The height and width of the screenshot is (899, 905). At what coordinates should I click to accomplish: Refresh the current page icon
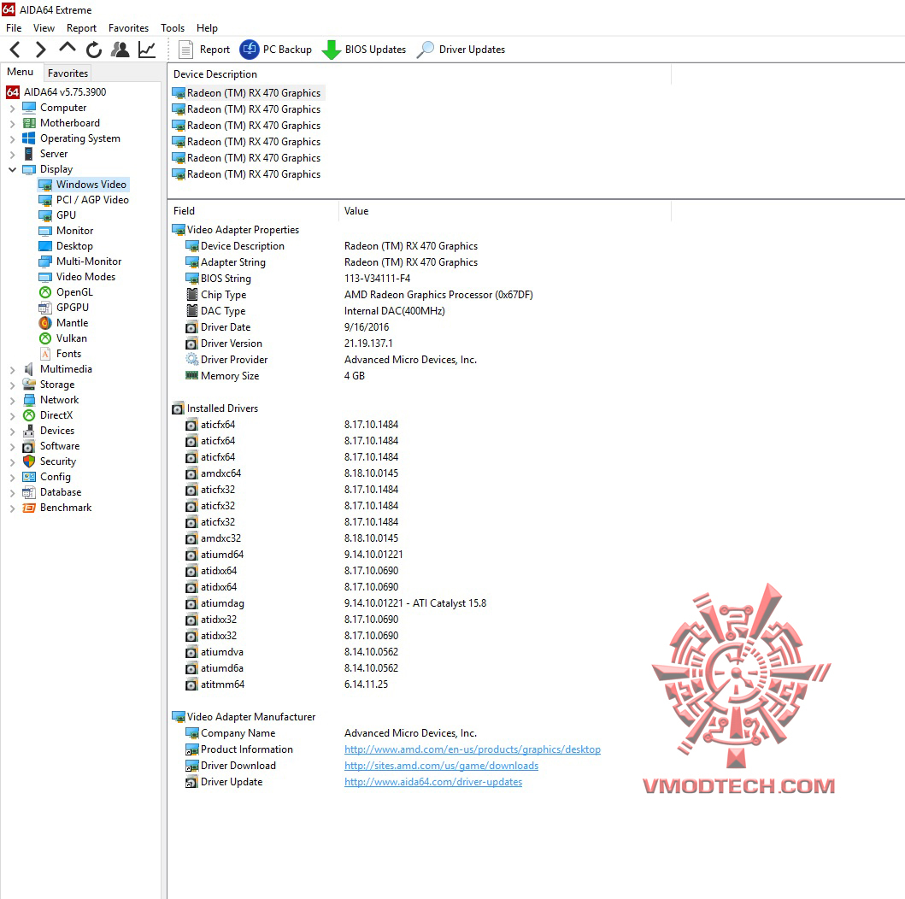point(93,50)
